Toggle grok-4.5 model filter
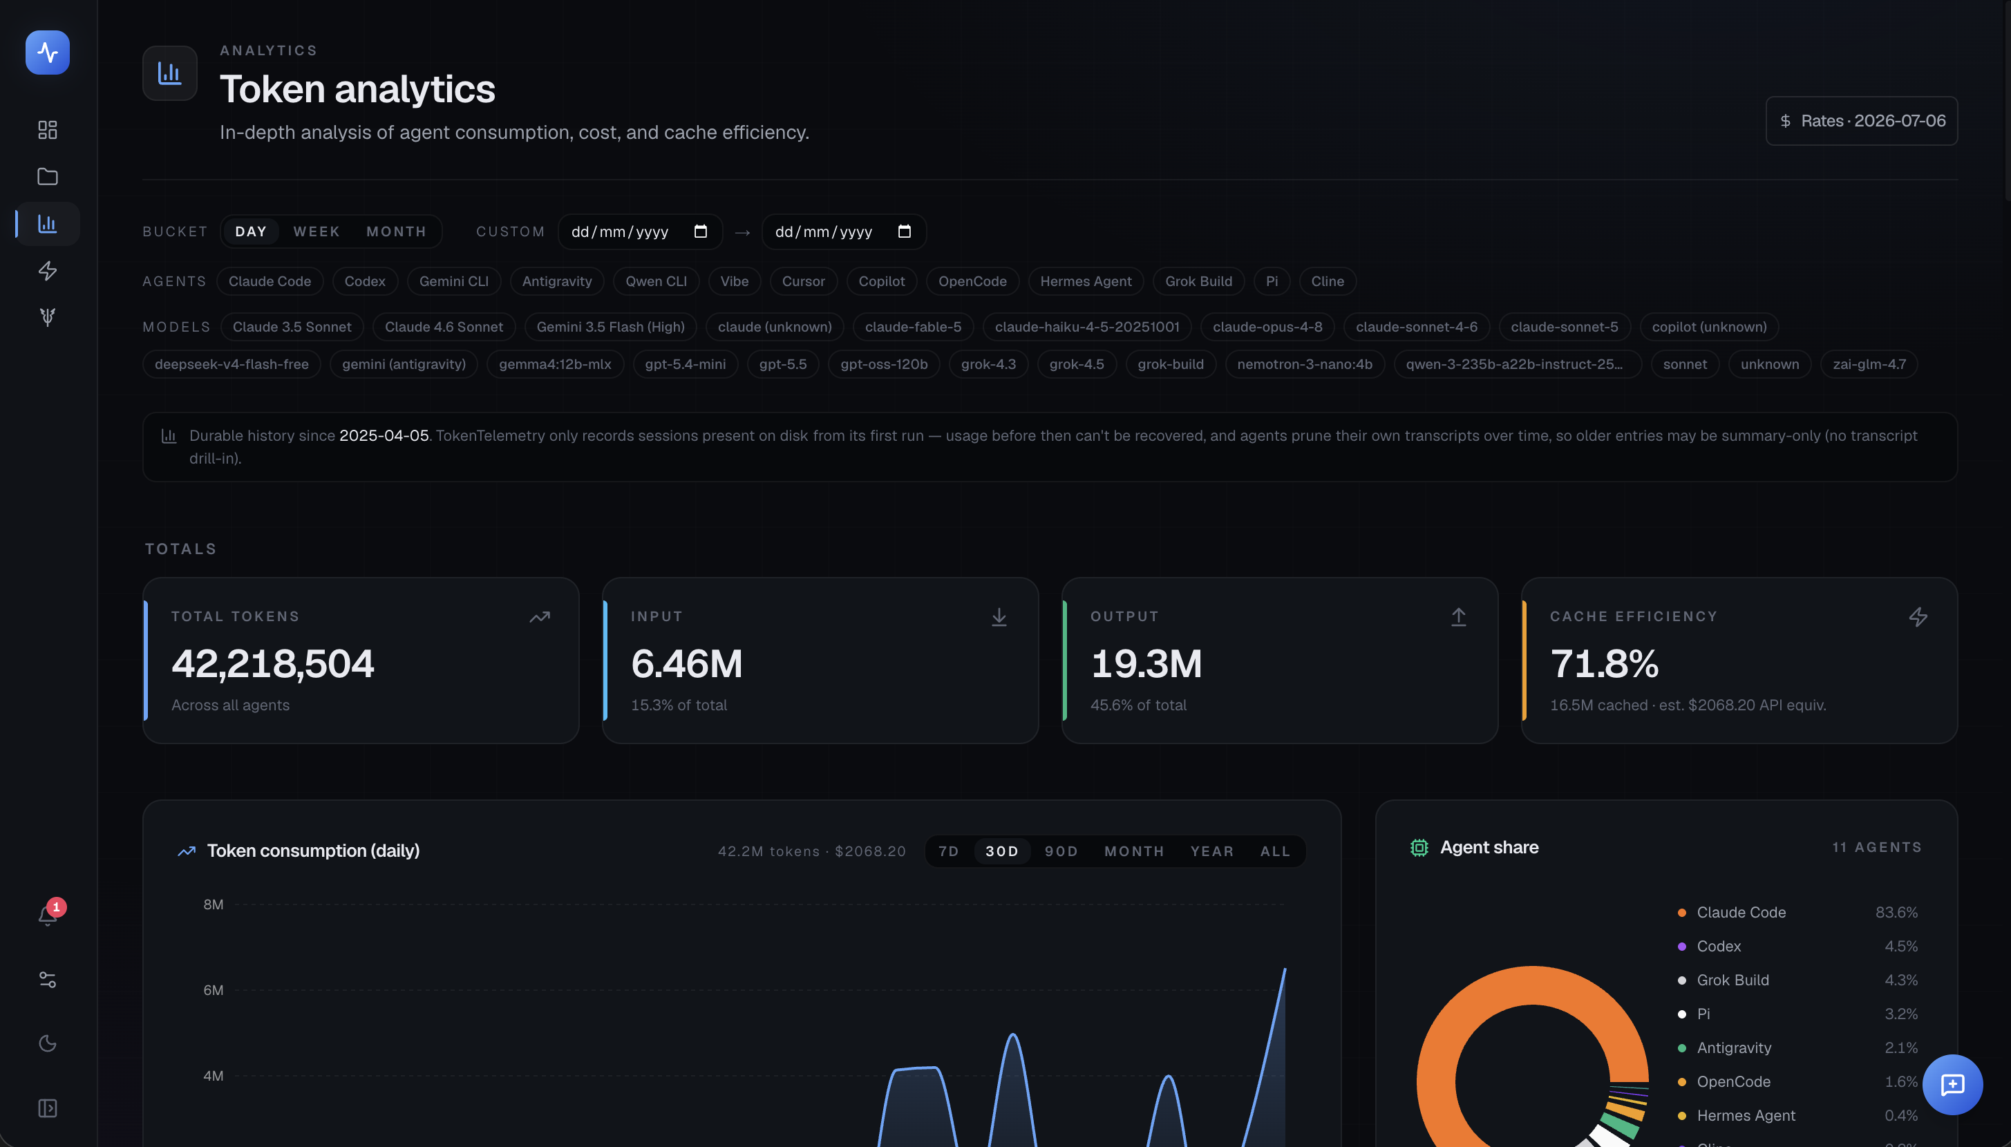This screenshot has width=2011, height=1147. point(1077,364)
